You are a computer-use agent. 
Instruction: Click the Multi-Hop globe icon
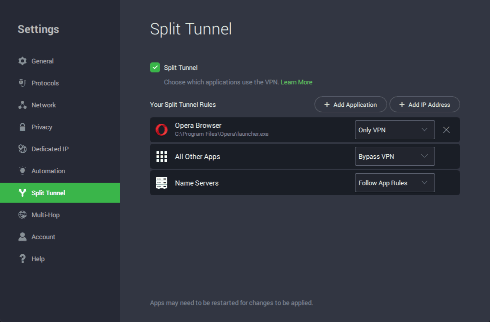click(x=22, y=215)
